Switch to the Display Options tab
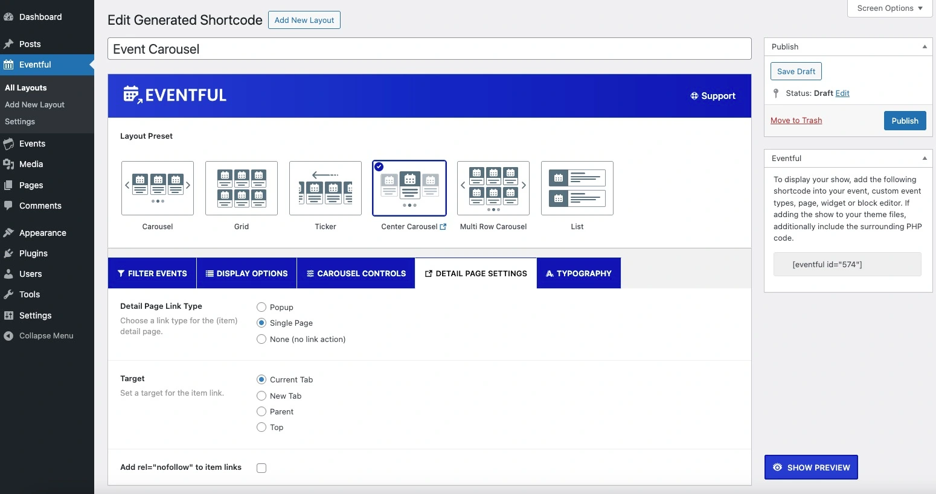 point(246,273)
